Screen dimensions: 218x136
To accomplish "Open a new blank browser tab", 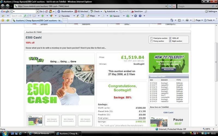I will pos(65,21).
